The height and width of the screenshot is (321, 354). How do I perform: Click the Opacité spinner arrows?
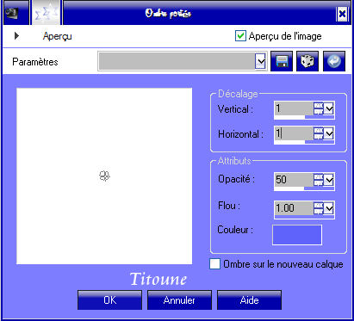click(x=318, y=180)
